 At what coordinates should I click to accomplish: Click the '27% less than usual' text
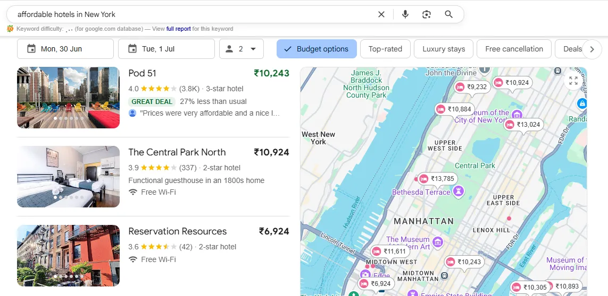pyautogui.click(x=213, y=101)
